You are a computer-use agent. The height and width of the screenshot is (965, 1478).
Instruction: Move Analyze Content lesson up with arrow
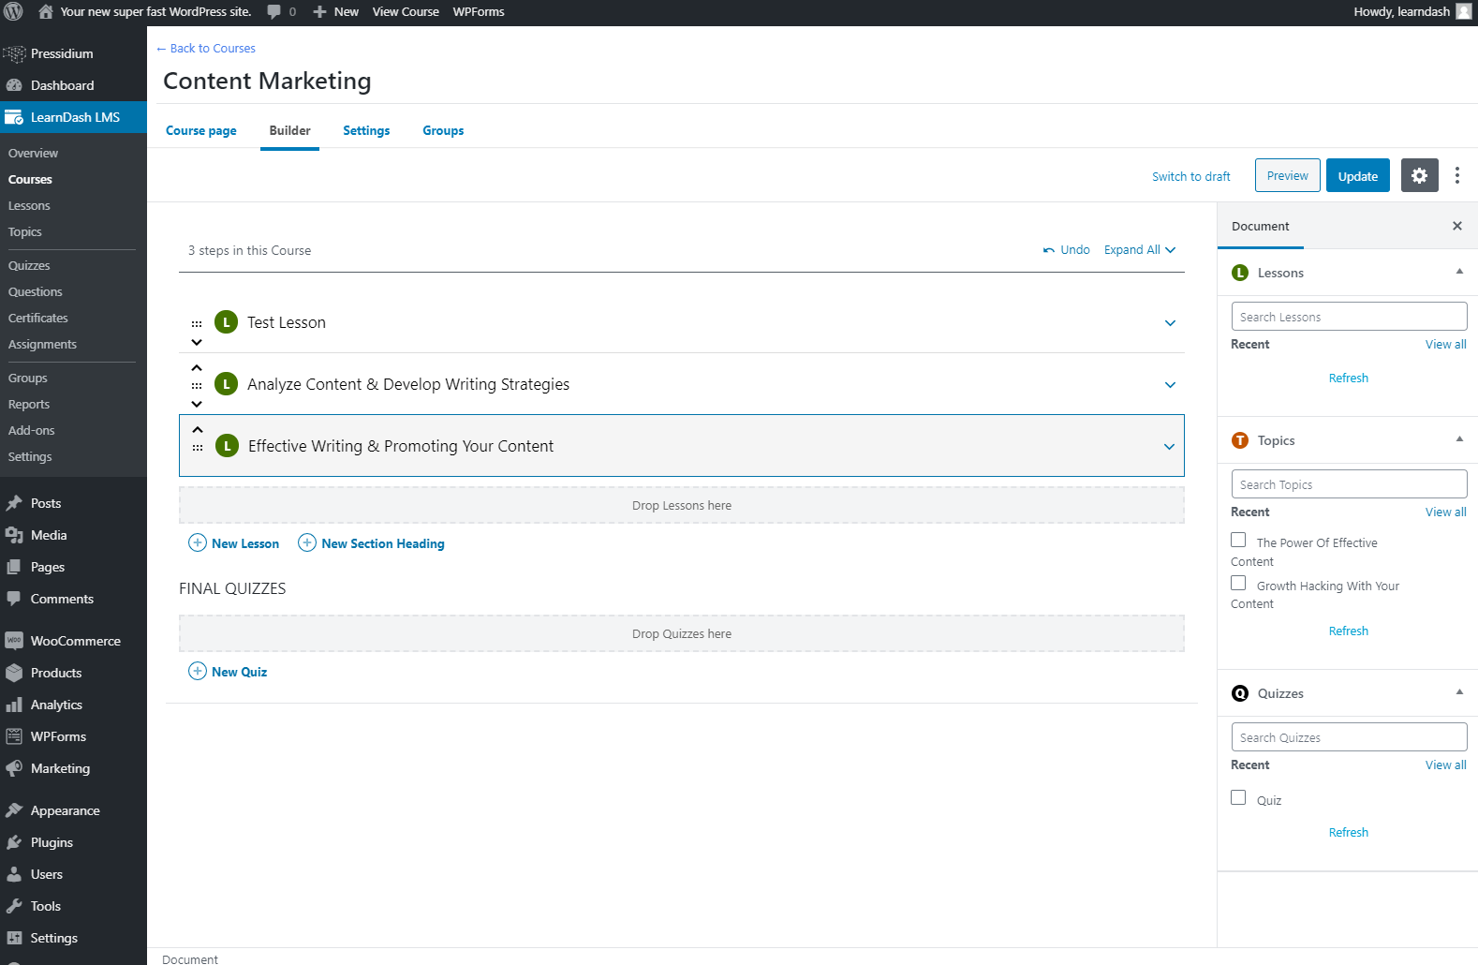pyautogui.click(x=197, y=368)
